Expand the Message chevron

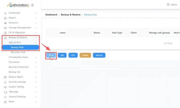[x=36, y=92]
